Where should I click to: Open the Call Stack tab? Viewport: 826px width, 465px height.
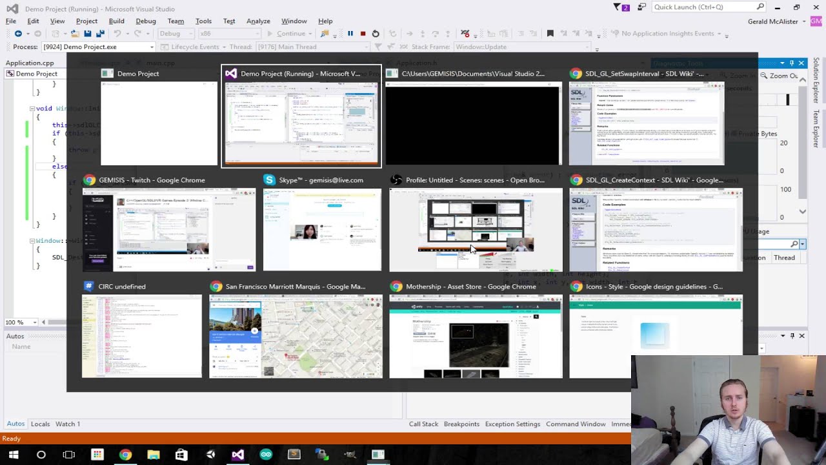[423, 424]
